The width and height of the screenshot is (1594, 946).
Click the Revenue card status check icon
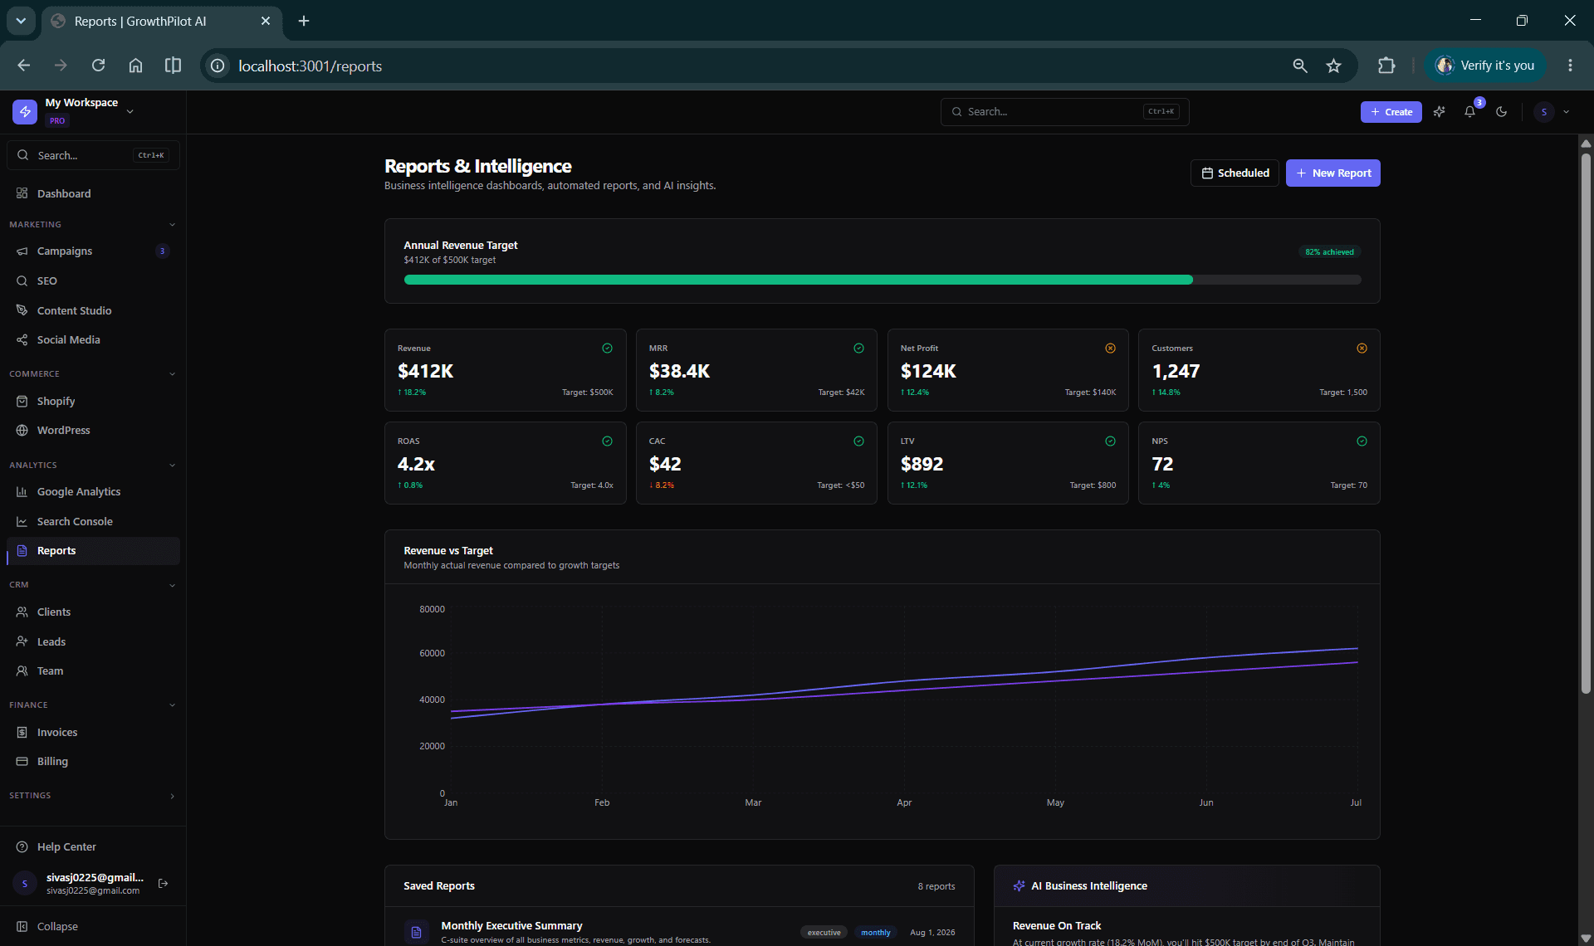(607, 348)
